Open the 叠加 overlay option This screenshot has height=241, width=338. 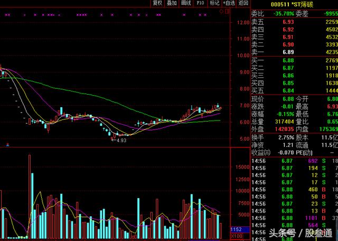172,3
